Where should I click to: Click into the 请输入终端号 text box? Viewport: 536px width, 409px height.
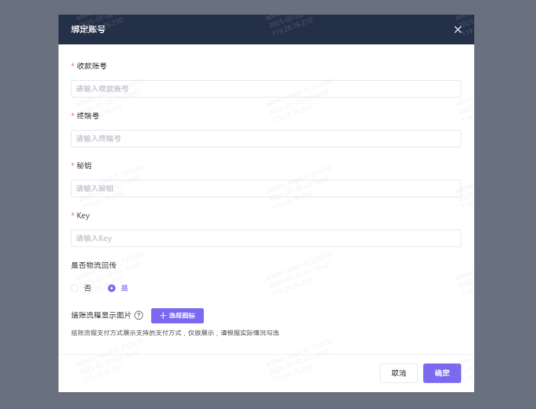(x=266, y=139)
